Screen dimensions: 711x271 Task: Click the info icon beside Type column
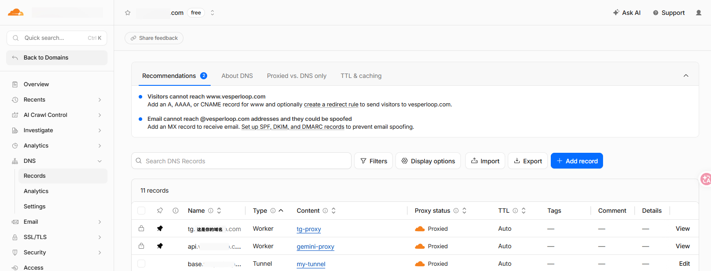point(273,211)
